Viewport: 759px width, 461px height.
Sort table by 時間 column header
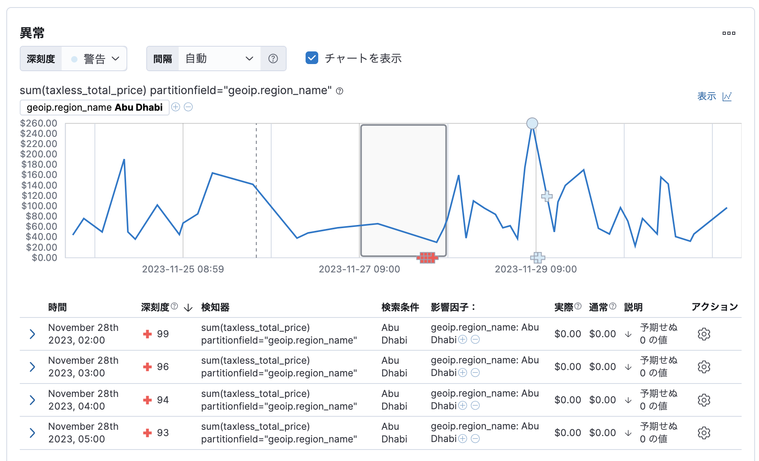click(57, 307)
